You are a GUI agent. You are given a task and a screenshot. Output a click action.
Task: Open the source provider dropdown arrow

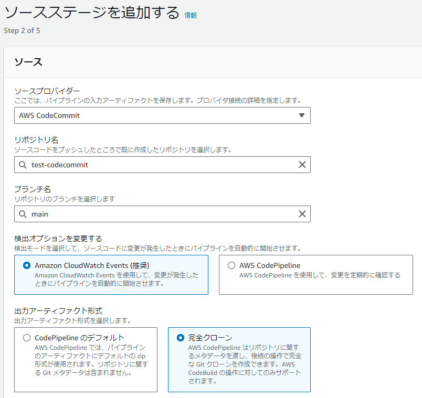tap(301, 115)
